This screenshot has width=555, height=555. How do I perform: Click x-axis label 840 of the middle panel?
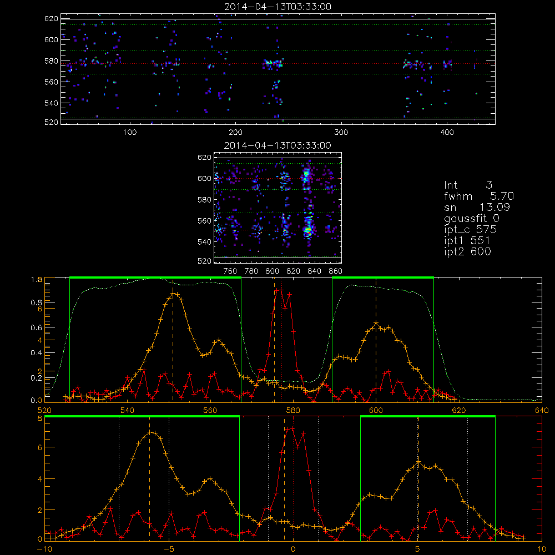tap(314, 271)
